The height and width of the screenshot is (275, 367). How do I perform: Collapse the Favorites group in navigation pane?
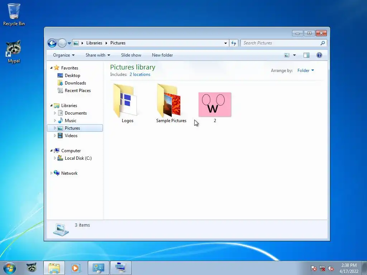click(x=51, y=68)
